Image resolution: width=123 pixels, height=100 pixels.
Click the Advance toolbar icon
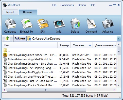(108, 24)
